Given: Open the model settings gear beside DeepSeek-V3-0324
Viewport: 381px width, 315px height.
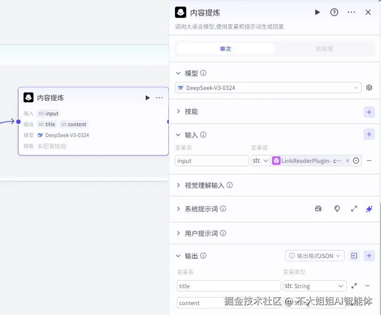Looking at the screenshot, I should pos(369,88).
